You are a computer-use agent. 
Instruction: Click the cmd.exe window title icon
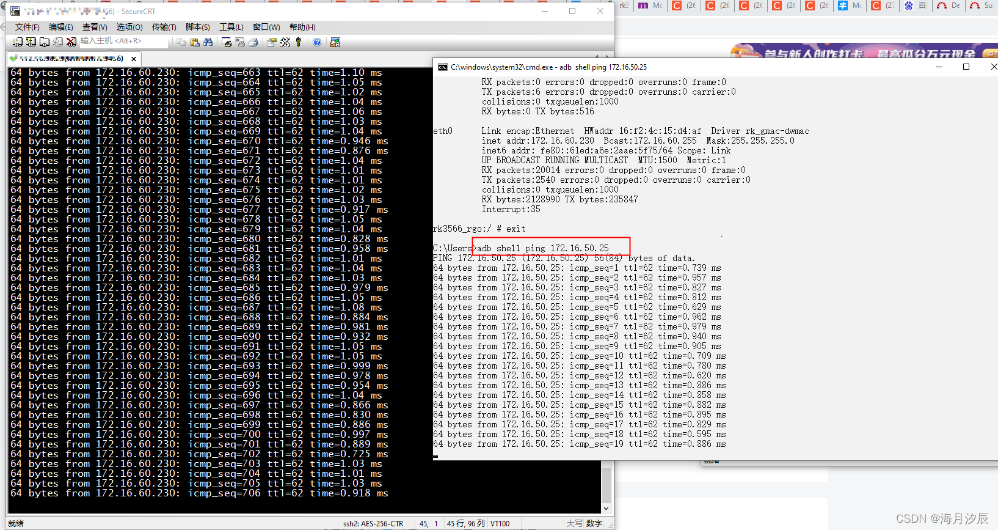[x=442, y=67]
